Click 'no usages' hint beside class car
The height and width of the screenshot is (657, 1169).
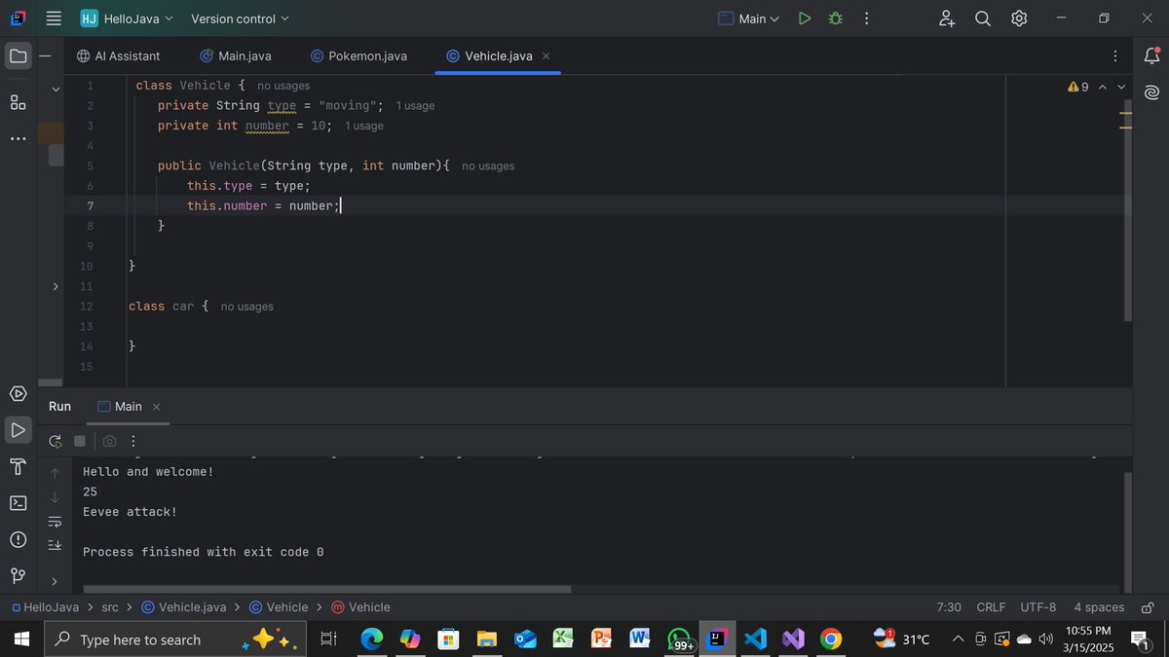click(x=247, y=307)
